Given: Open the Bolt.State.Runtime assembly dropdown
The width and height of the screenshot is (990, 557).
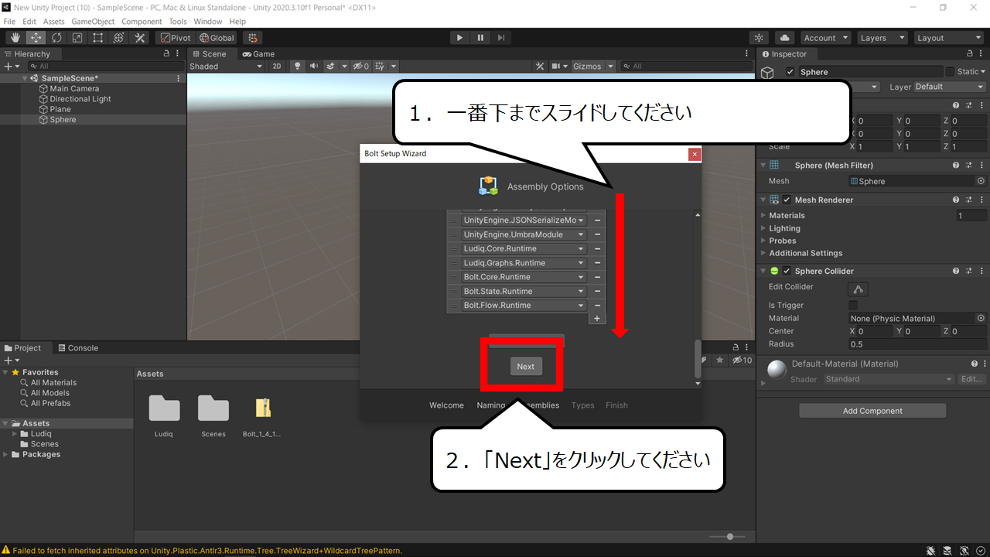Looking at the screenshot, I should coord(524,292).
